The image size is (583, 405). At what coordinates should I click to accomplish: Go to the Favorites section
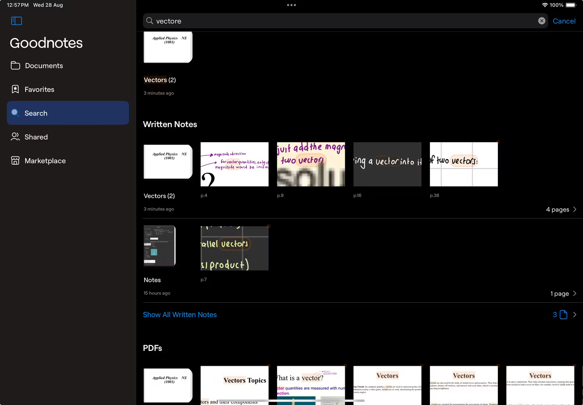point(39,89)
